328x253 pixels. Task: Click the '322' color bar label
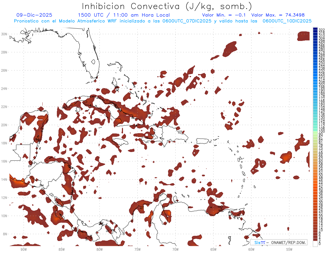(x=322, y=29)
